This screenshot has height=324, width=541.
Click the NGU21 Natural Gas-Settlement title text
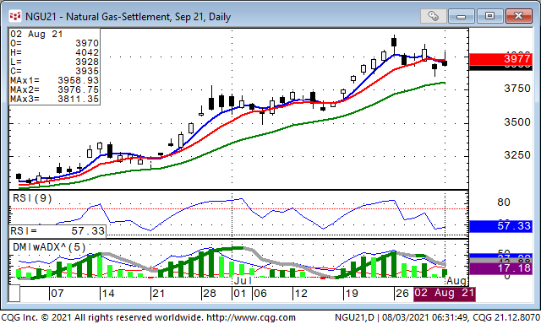point(128,17)
